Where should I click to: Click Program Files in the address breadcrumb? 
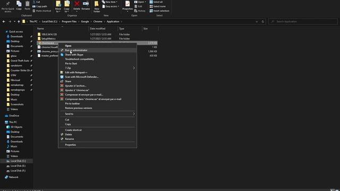point(69,22)
